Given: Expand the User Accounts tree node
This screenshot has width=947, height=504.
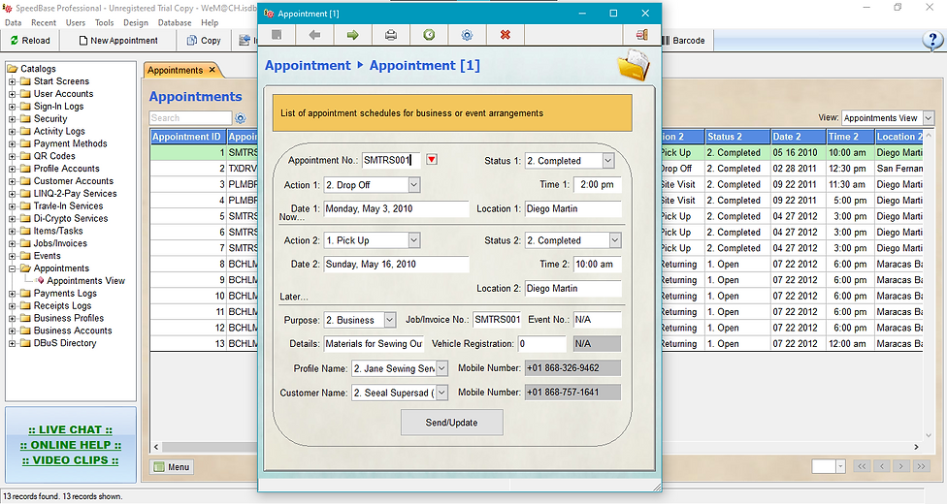Looking at the screenshot, I should pyautogui.click(x=12, y=94).
